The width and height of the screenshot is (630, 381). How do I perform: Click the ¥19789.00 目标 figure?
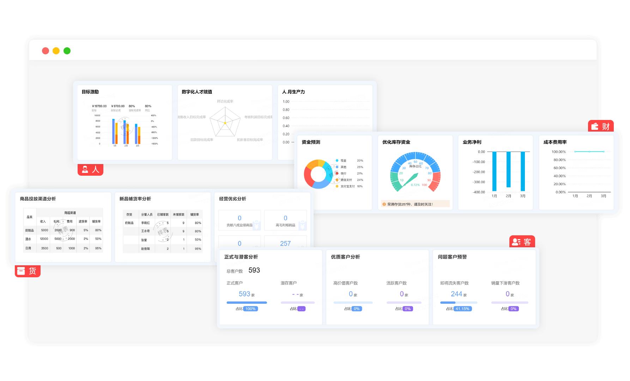[99, 106]
